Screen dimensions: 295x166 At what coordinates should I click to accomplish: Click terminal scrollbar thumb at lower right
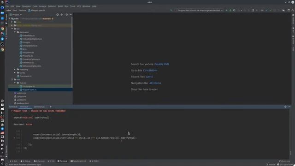(x=290, y=153)
